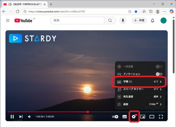Click the 作成 create button
This screenshot has height=127, width=176.
point(139,20)
